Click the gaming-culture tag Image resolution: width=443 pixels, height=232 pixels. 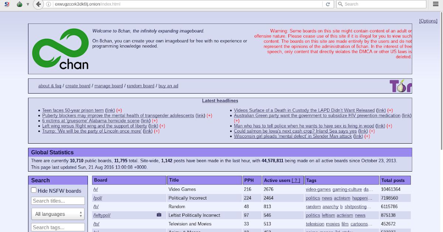(347, 189)
